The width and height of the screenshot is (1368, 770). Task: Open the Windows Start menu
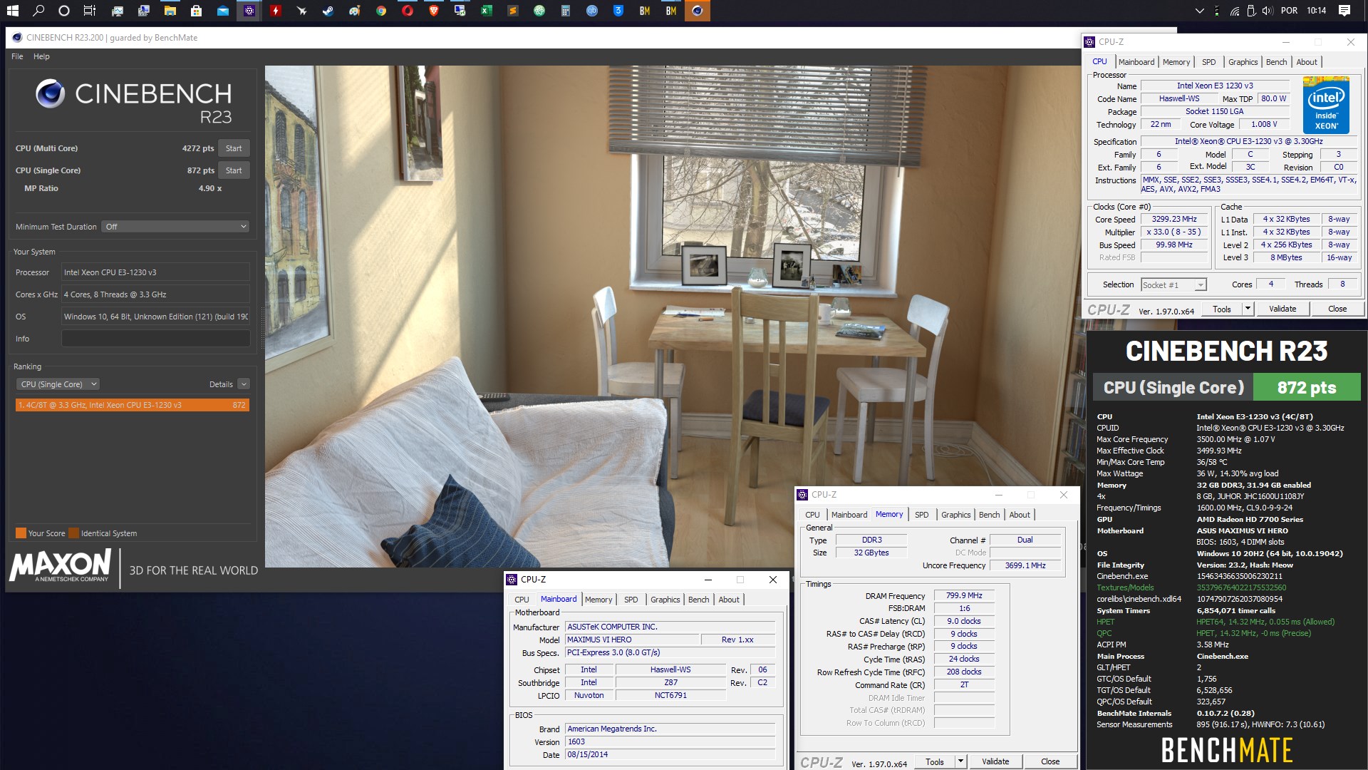coord(12,11)
